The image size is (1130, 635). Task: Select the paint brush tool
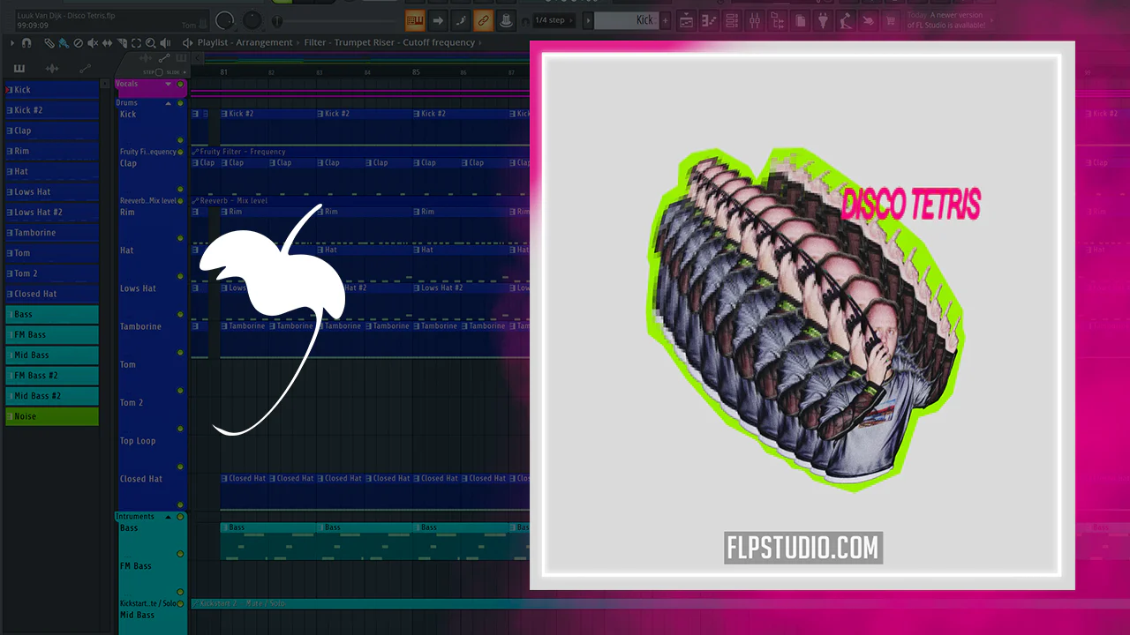[x=64, y=42]
